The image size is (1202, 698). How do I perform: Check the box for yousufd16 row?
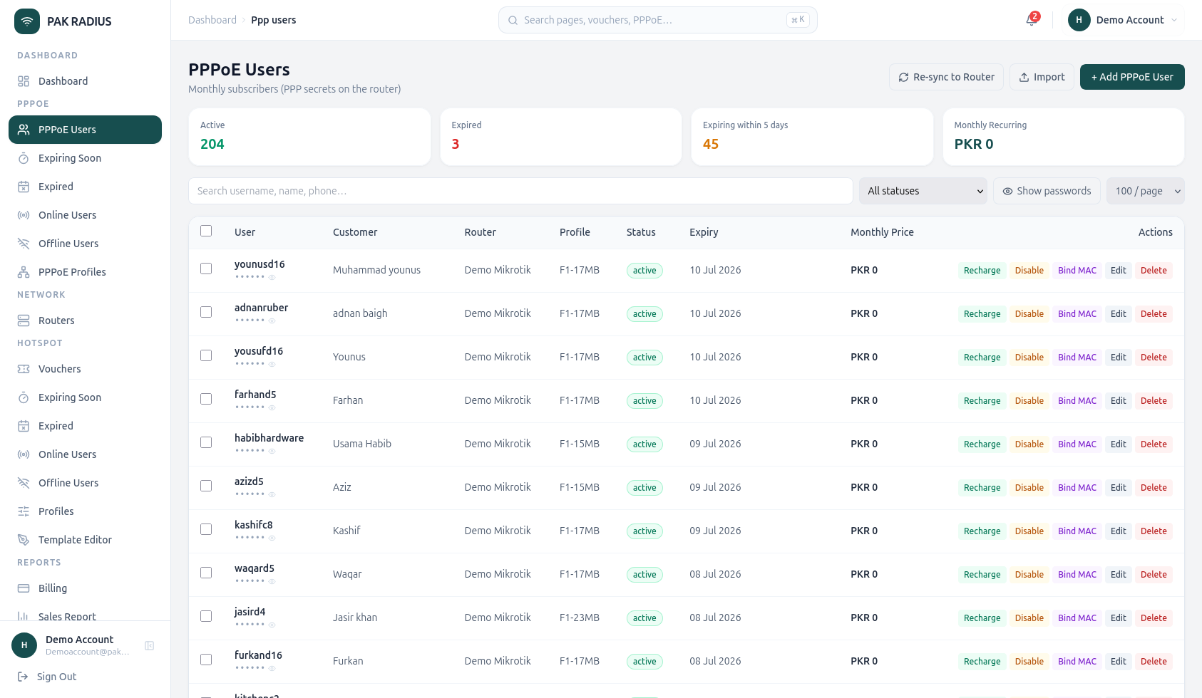pos(206,355)
